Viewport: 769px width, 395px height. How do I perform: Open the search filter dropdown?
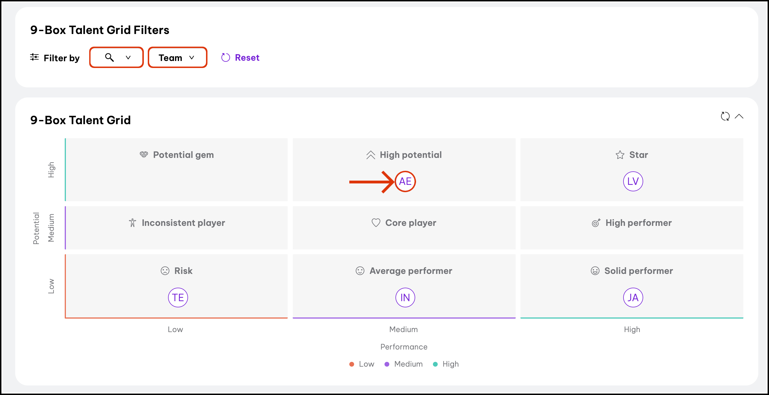(x=117, y=58)
